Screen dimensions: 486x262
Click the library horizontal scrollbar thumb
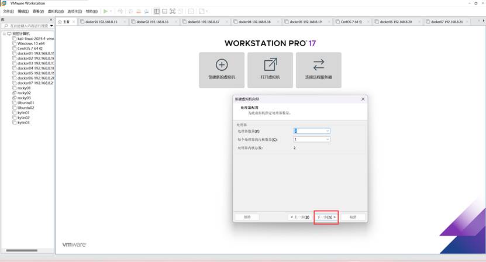pos(22,250)
